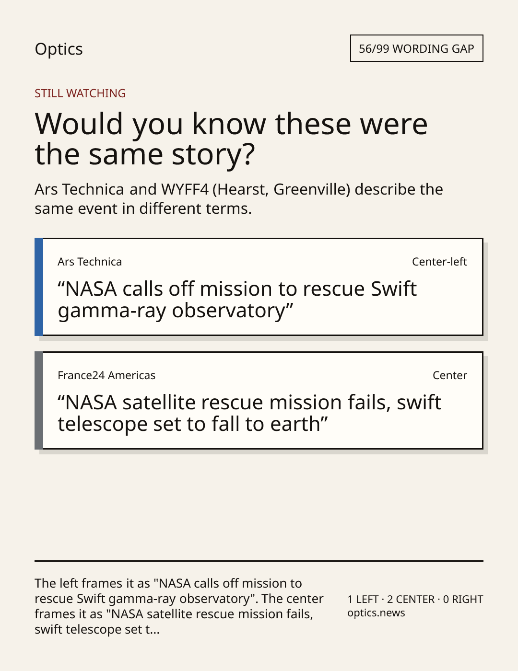
Task: Click the Ars Technica name in the subtitle
Action: pyautogui.click(x=79, y=189)
